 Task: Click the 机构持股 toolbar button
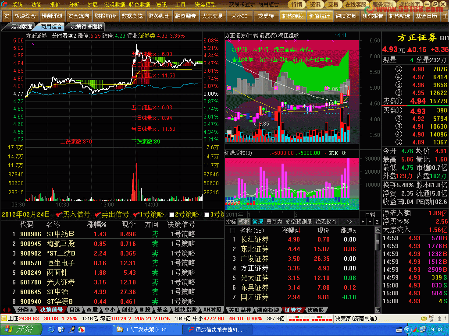(x=292, y=16)
